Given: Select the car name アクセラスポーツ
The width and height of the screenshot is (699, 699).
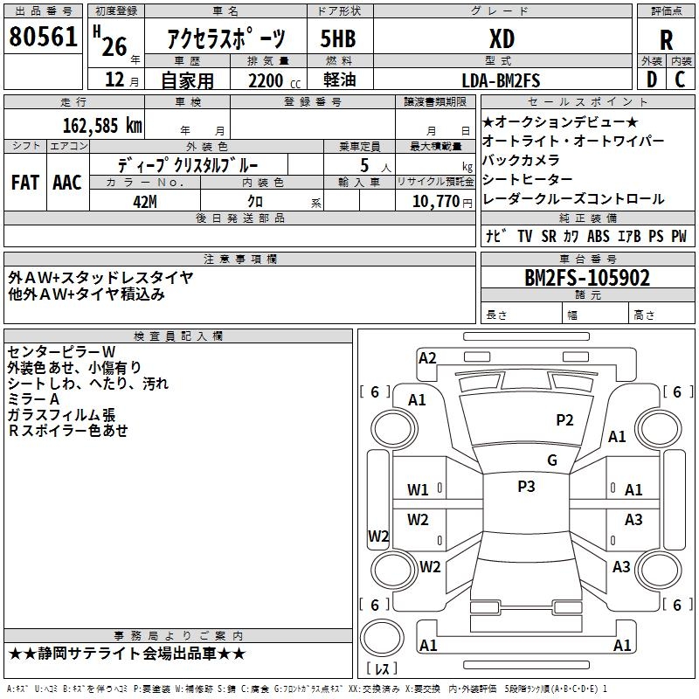Looking at the screenshot, I should (x=226, y=40).
